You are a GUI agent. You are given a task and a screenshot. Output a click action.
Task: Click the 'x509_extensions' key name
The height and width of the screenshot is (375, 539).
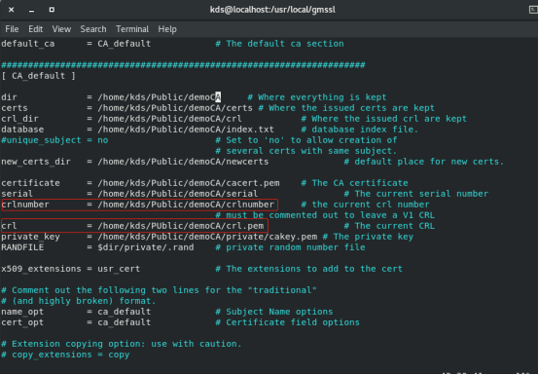[x=41, y=269]
